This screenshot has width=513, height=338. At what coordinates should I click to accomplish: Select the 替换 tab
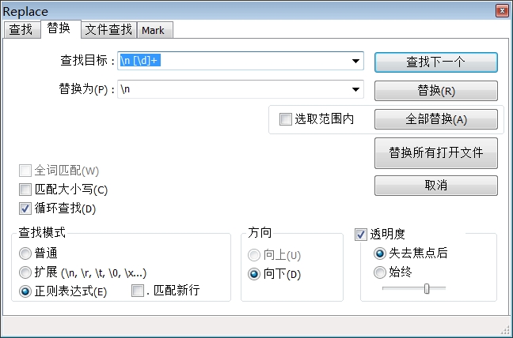(60, 28)
